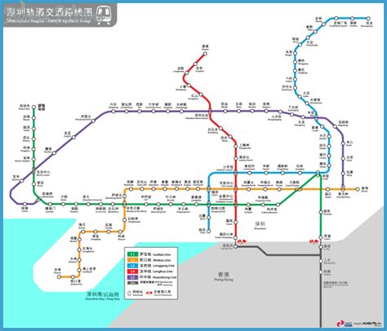Click the map title in the top-left banner
The width and height of the screenshot is (387, 331).
(x=49, y=15)
